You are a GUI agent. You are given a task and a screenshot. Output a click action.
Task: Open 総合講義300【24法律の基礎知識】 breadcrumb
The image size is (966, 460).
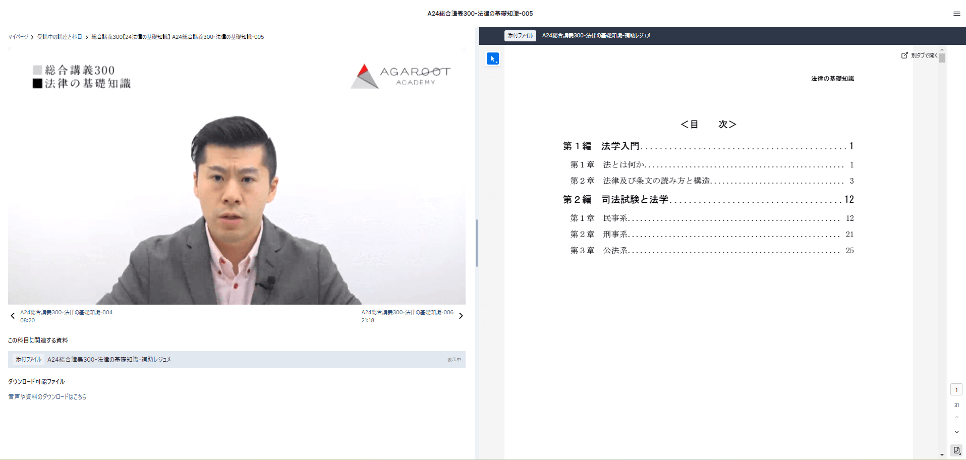pos(131,37)
